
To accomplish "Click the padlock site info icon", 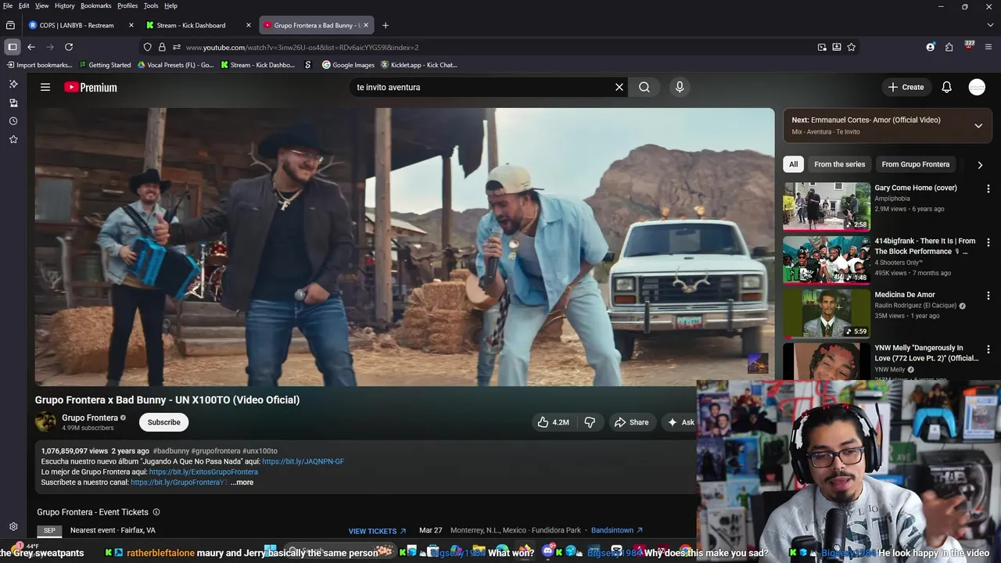I will 162,47.
